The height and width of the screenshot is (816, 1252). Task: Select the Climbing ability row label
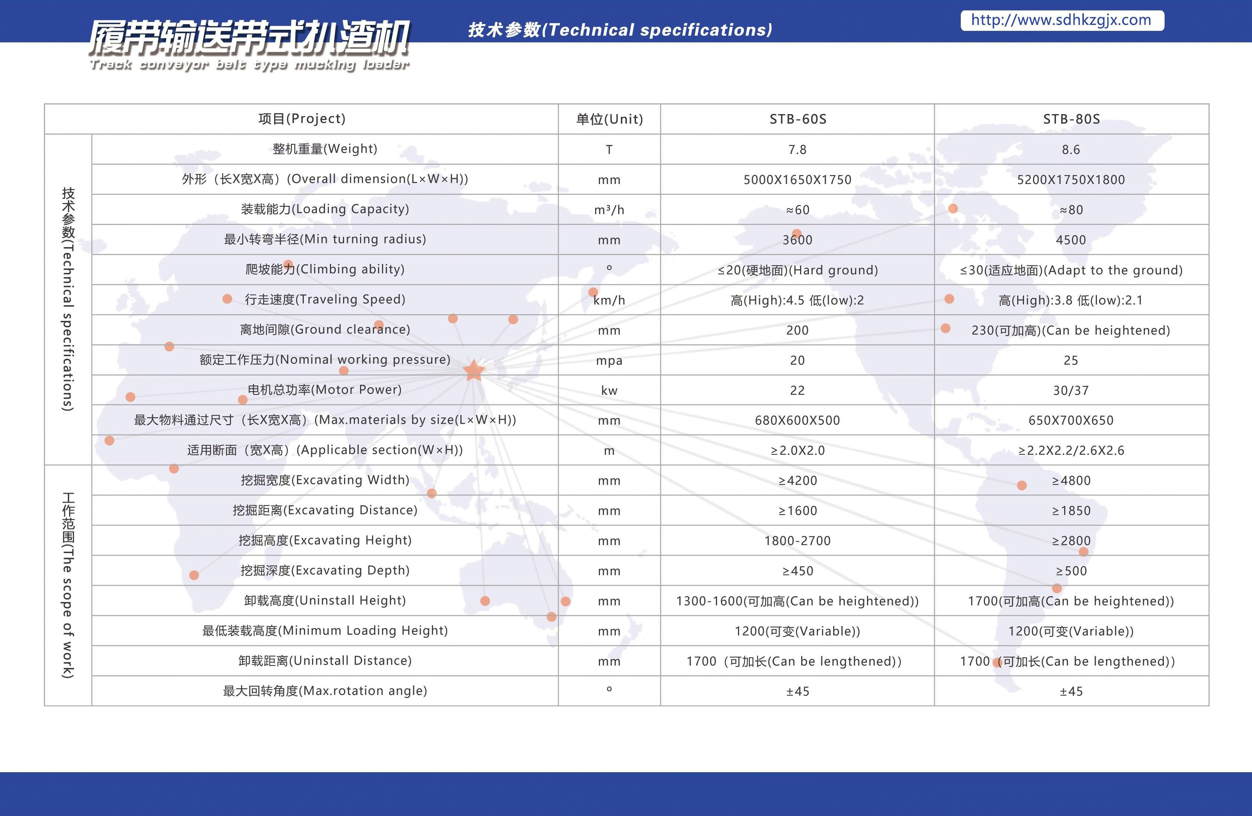coord(325,270)
